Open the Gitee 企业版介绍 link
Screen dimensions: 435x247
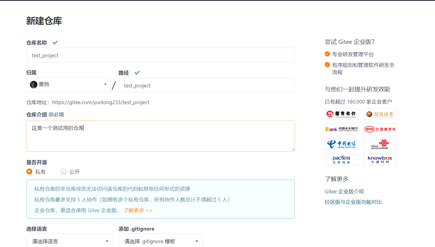pos(344,191)
